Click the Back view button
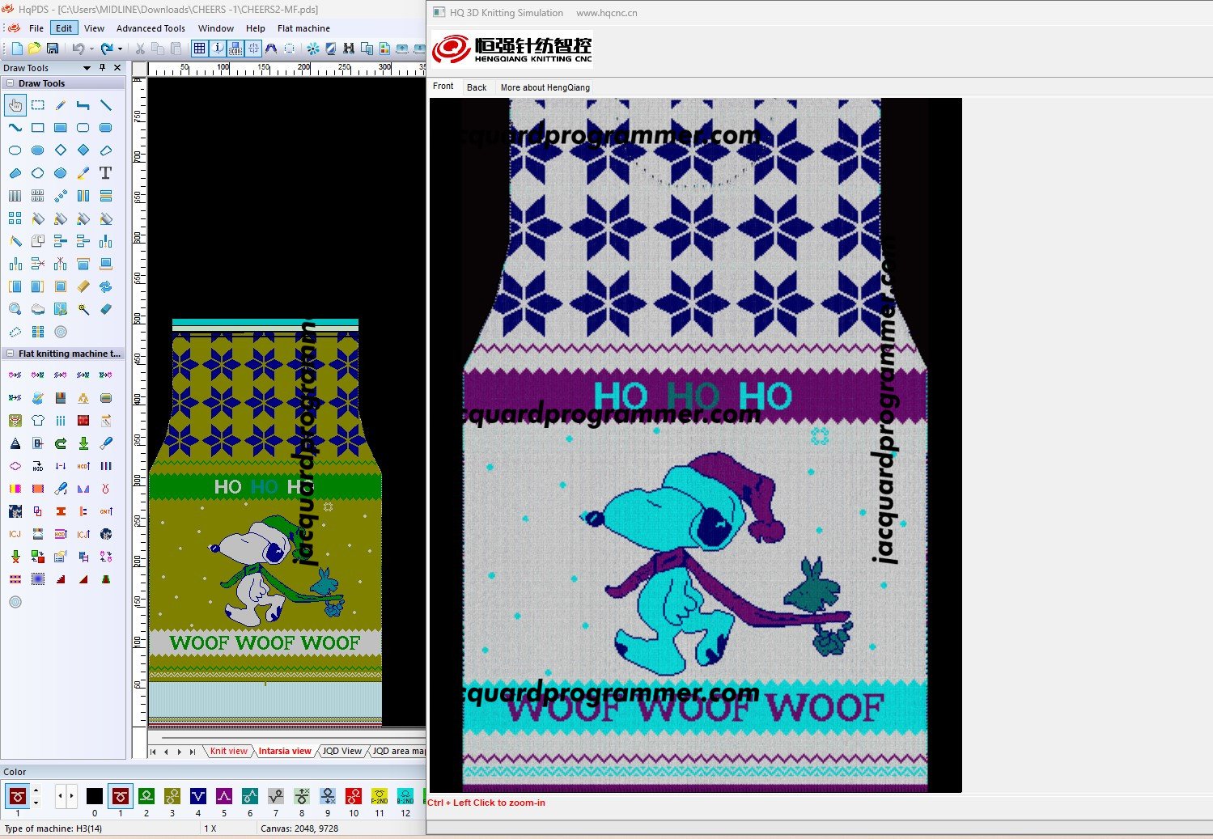Image resolution: width=1213 pixels, height=839 pixels. 477,87
